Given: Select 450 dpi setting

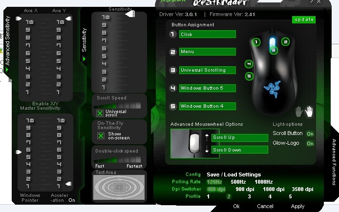Looking at the screenshot, I should 216,190.
